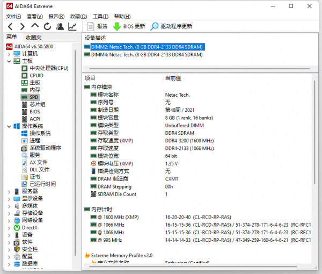Start BIOS 更新 with green arrow
Screen dimensions: 322x274
(x=129, y=26)
